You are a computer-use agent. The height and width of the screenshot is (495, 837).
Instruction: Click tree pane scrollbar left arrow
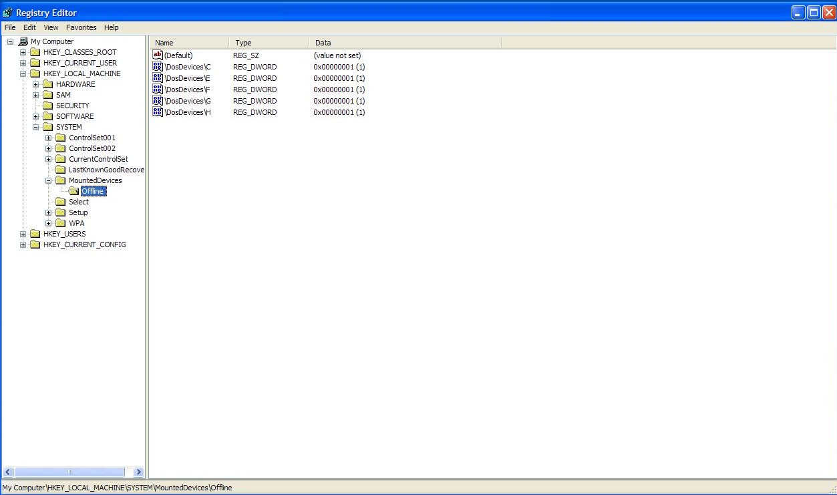point(8,472)
